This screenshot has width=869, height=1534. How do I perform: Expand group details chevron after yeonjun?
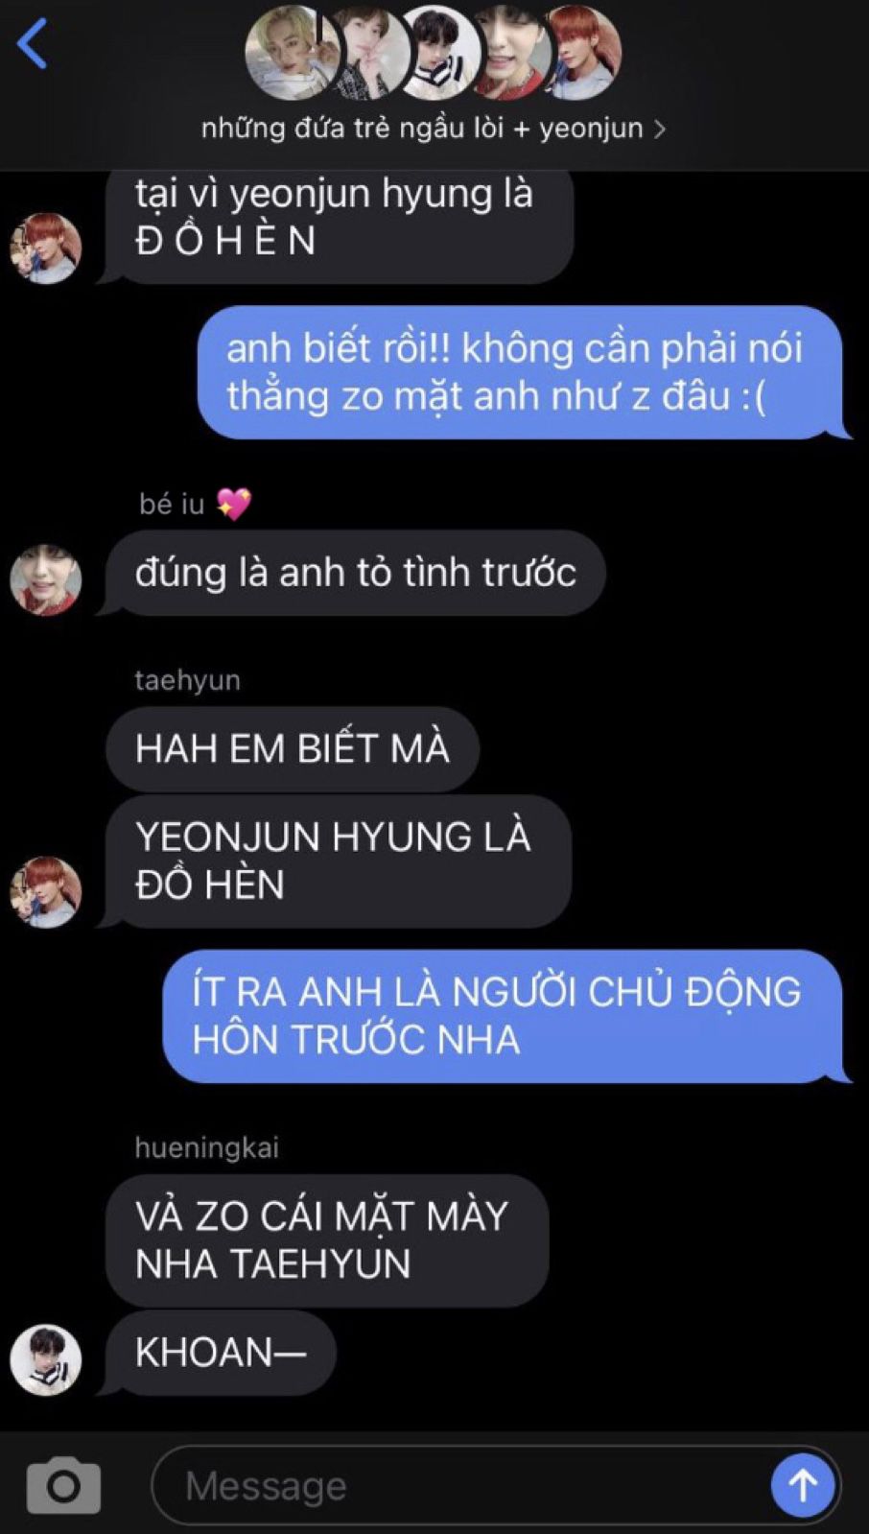pos(659,129)
